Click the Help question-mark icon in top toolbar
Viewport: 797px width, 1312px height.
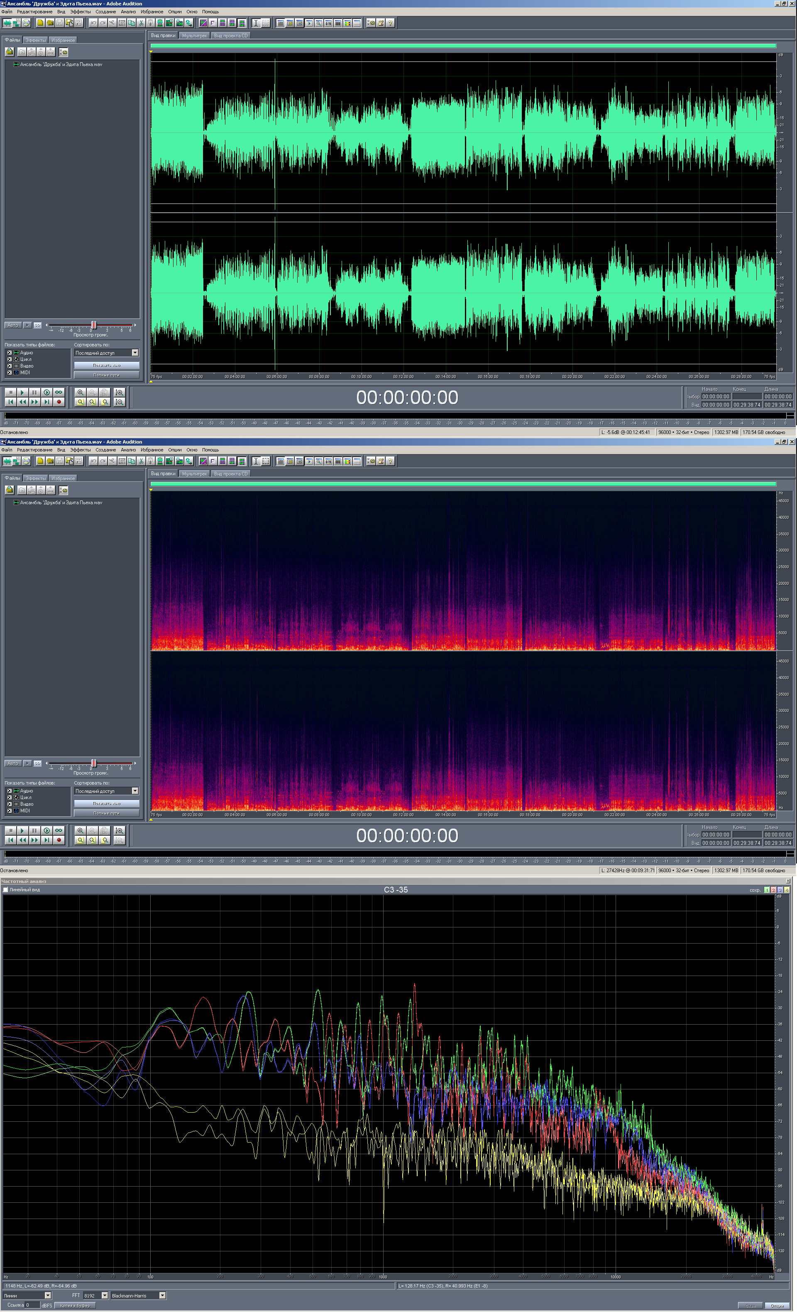(x=391, y=23)
